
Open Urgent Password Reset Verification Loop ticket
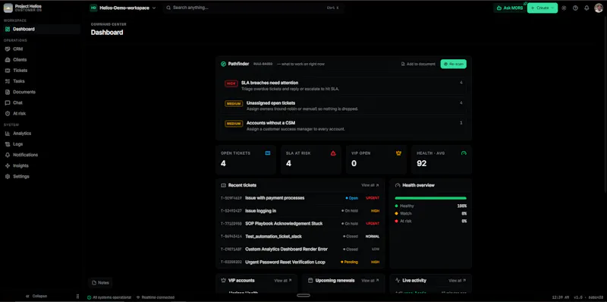(x=300, y=262)
